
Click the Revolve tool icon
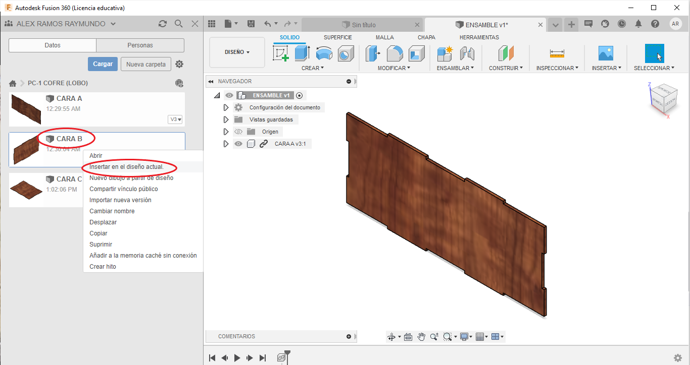pyautogui.click(x=324, y=53)
